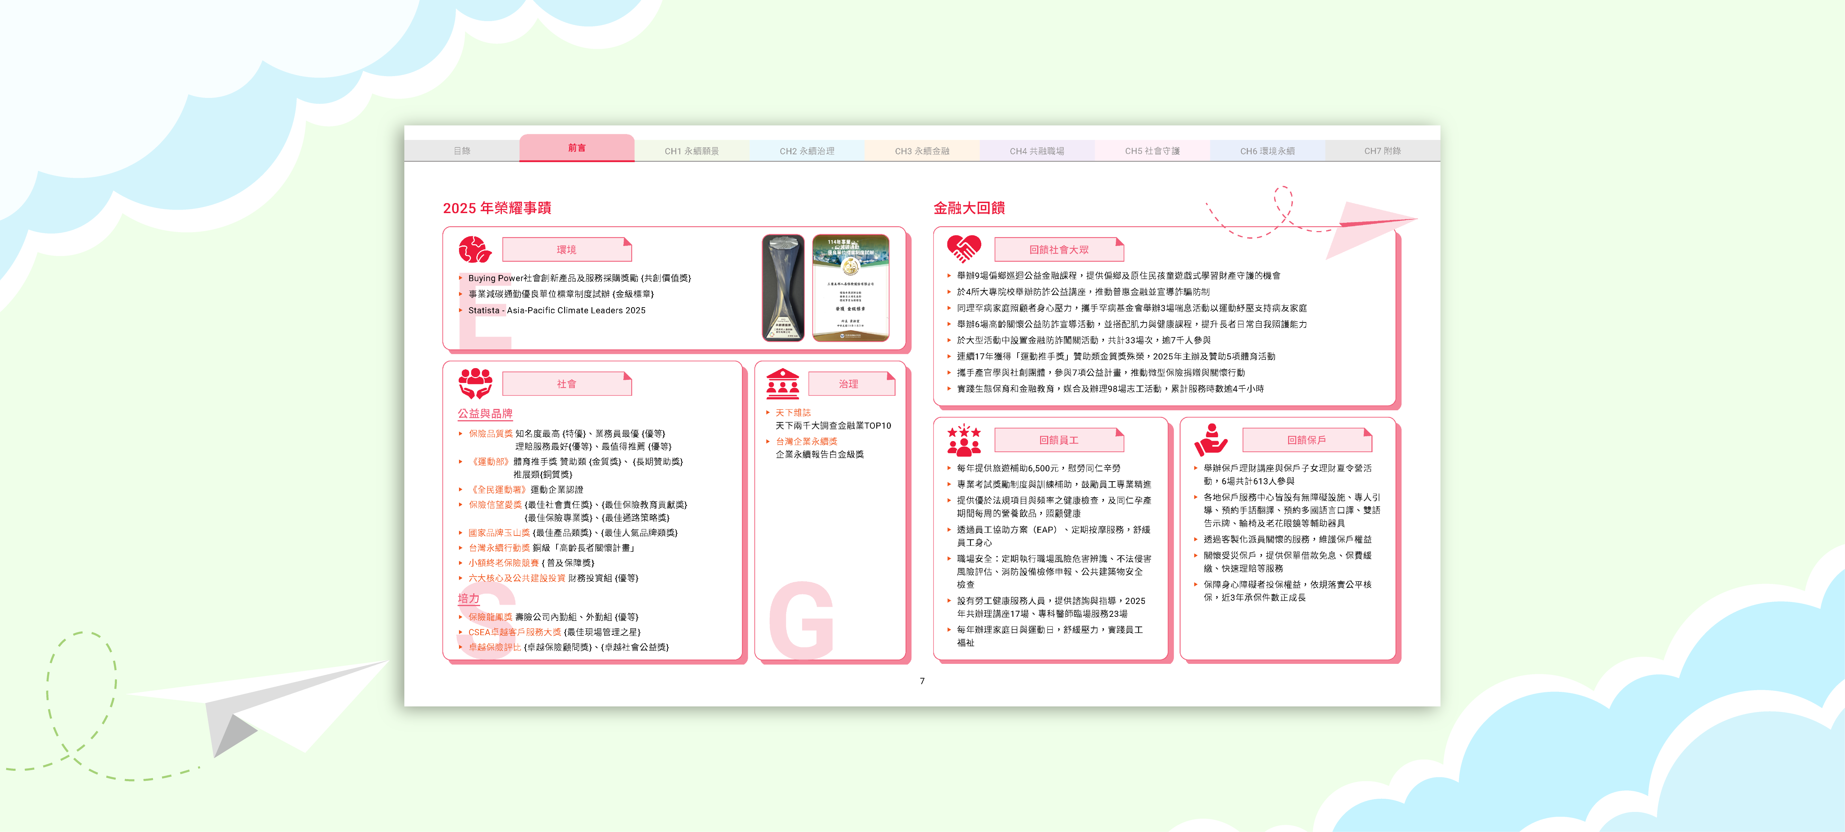Click the 公益與品牌 subheading
The height and width of the screenshot is (832, 1845).
pos(485,413)
